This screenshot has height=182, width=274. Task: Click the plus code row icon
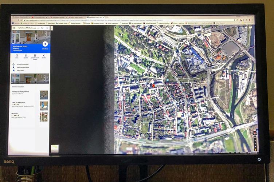tap(13, 64)
